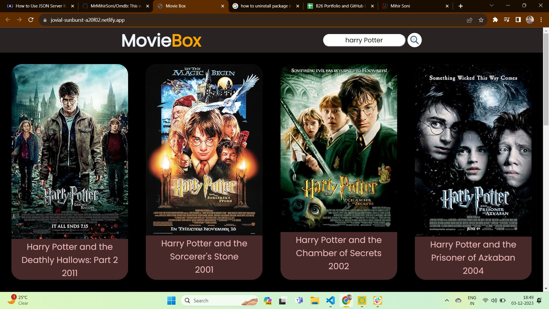Viewport: 549px width, 309px height.
Task: Click the year 2011 text
Action: pos(70,273)
